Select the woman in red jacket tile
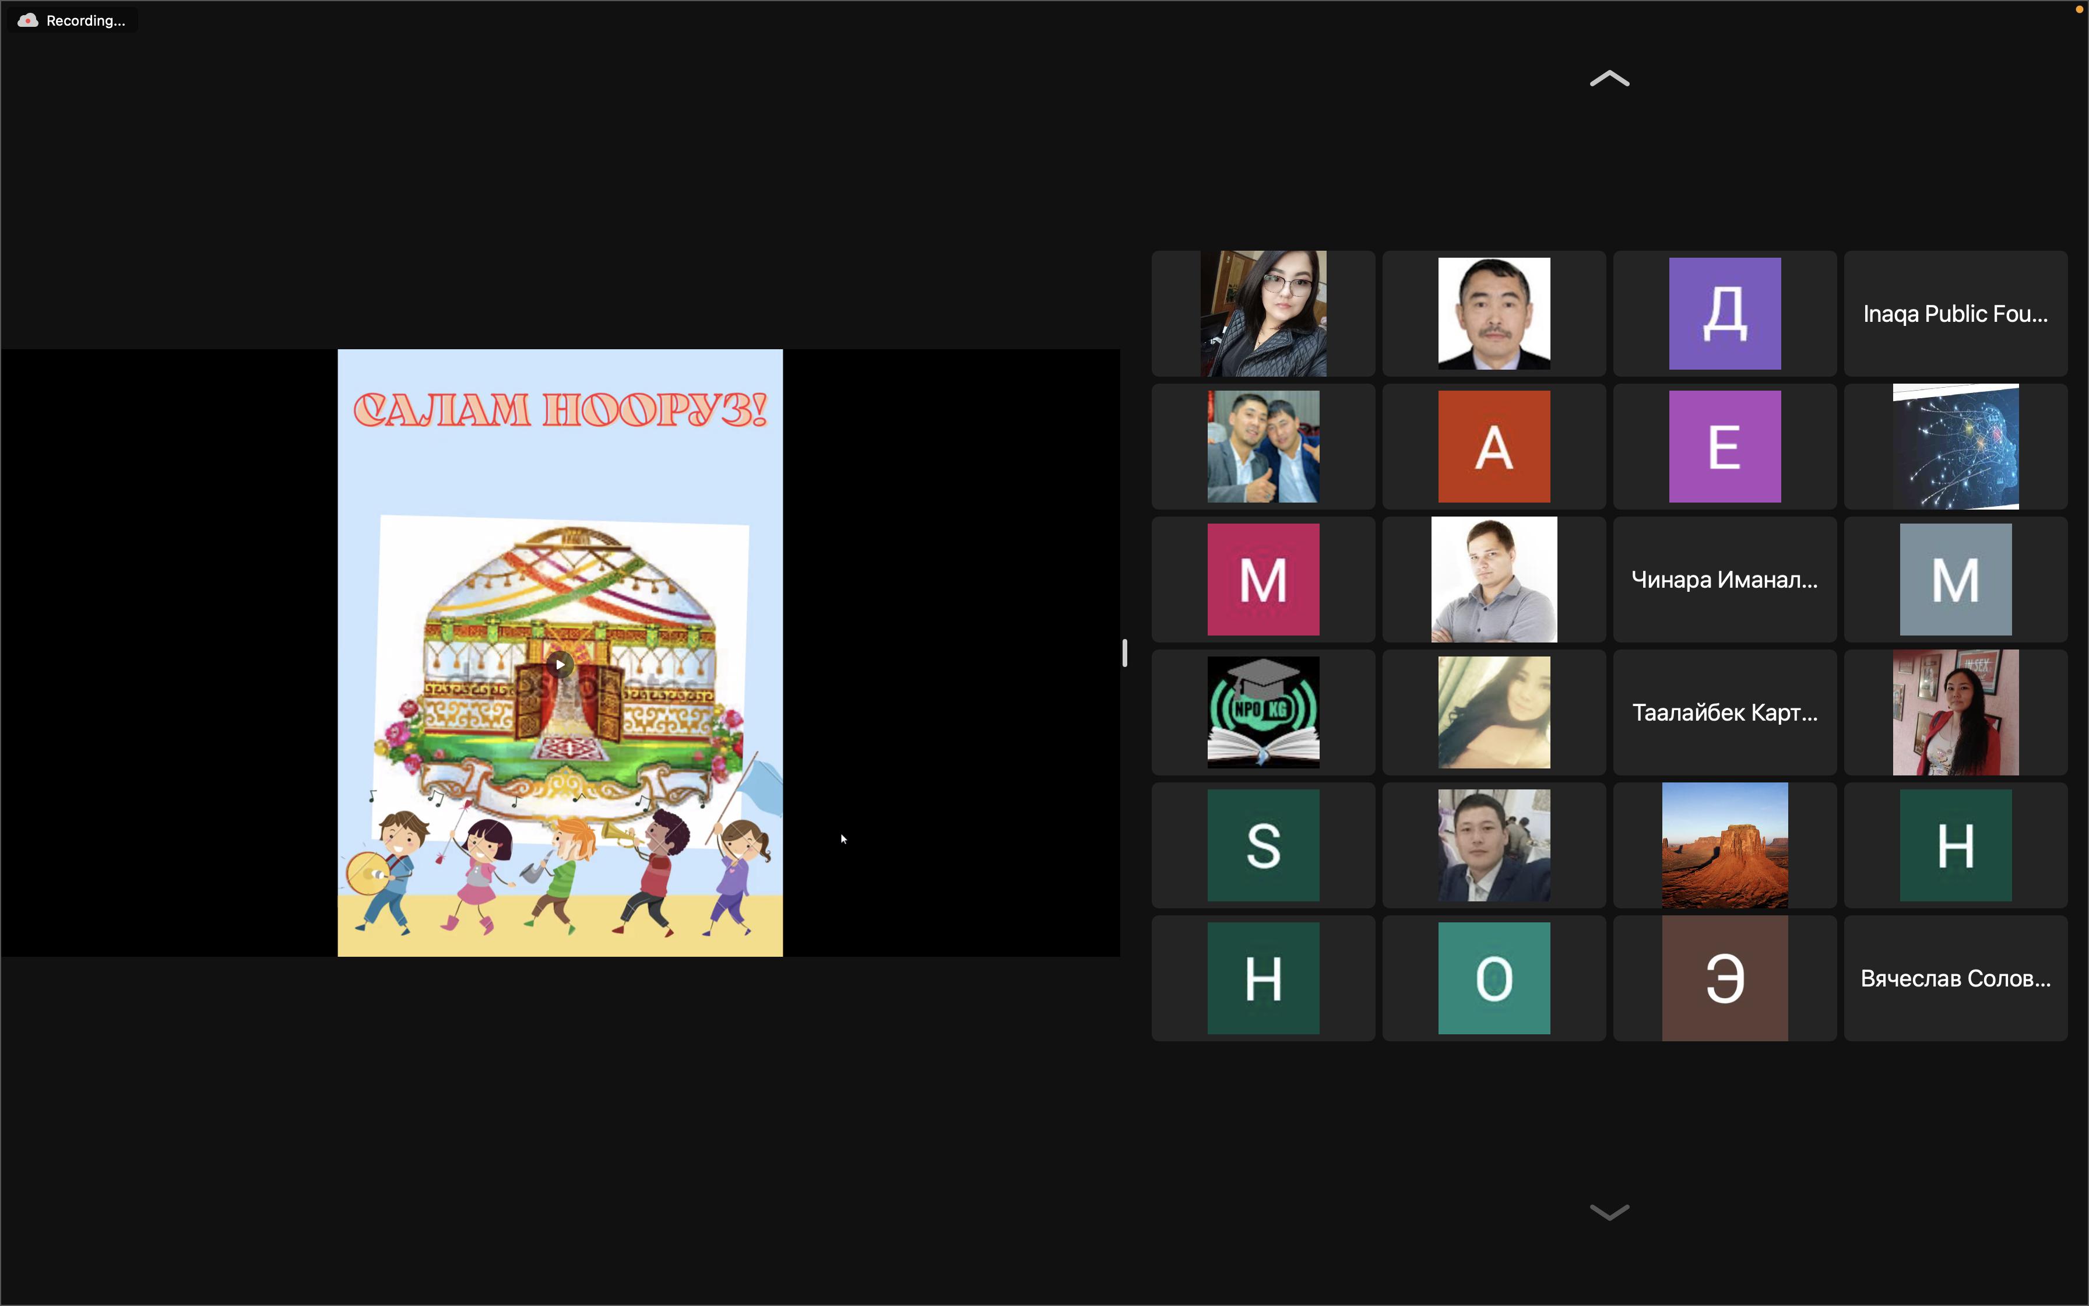Image resolution: width=2089 pixels, height=1306 pixels. (1955, 712)
